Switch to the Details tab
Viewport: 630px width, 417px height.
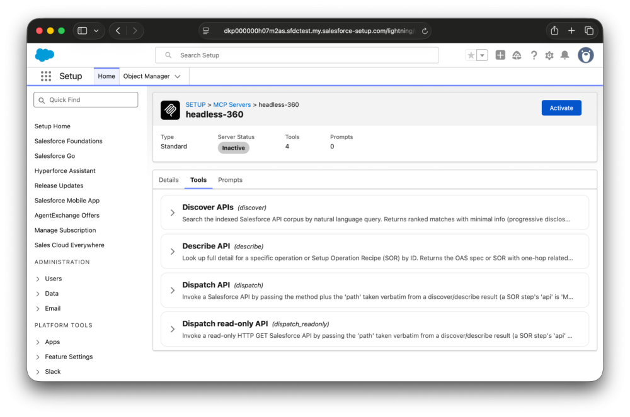pos(169,180)
